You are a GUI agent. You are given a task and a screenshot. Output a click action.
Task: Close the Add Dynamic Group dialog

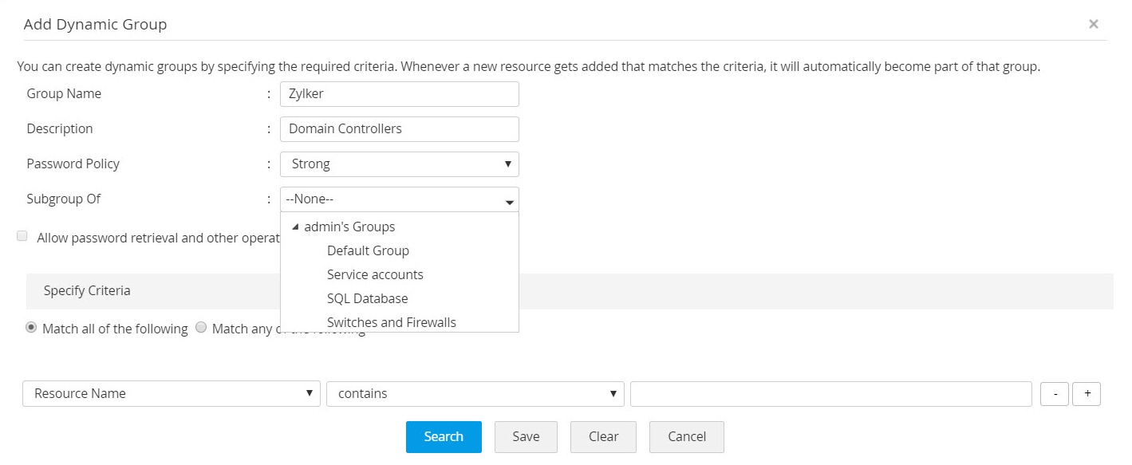click(x=1093, y=24)
